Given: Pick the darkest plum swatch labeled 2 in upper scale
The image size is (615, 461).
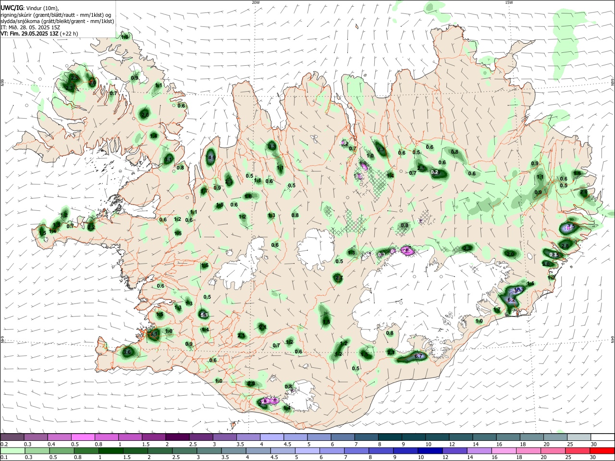Looking at the screenshot, I should [177, 437].
